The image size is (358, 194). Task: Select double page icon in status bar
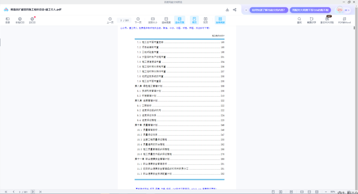[281, 192]
